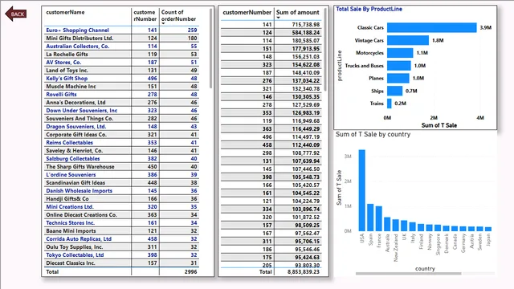Click the Spain column in country chart

coord(370,218)
